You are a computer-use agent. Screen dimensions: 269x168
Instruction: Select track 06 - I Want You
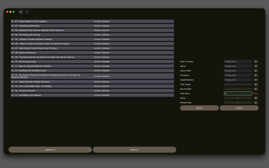[x=92, y=44]
